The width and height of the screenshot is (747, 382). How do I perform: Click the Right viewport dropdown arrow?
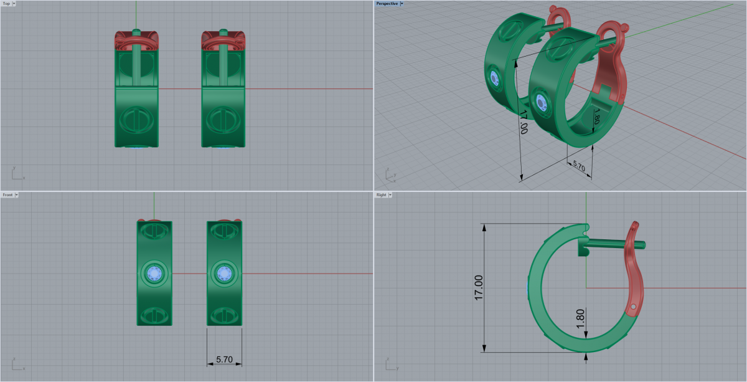(x=390, y=195)
